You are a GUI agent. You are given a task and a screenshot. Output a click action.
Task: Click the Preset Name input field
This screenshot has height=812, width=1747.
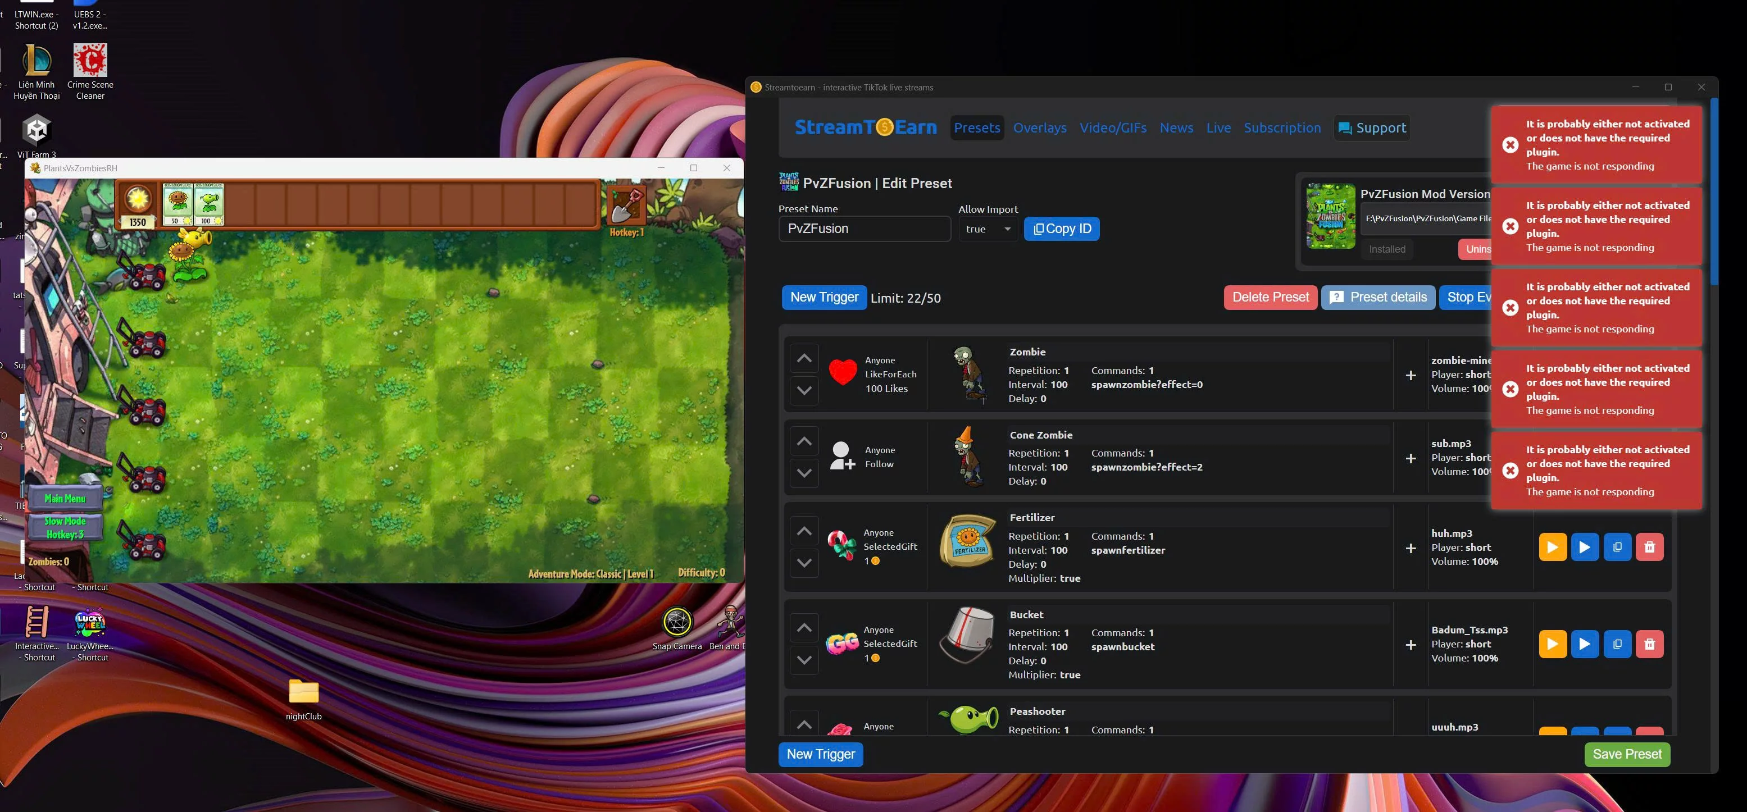click(x=864, y=229)
